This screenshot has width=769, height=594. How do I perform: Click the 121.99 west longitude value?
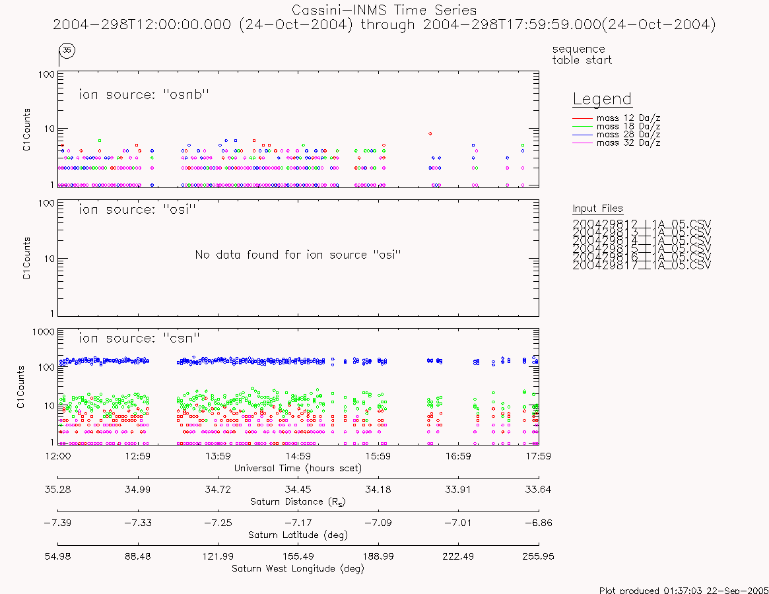[218, 557]
